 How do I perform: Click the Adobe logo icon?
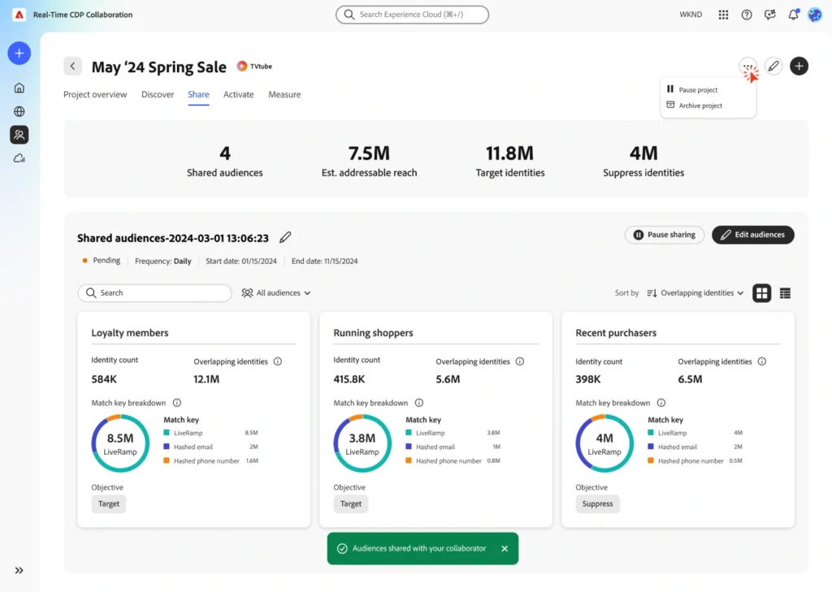click(x=19, y=15)
